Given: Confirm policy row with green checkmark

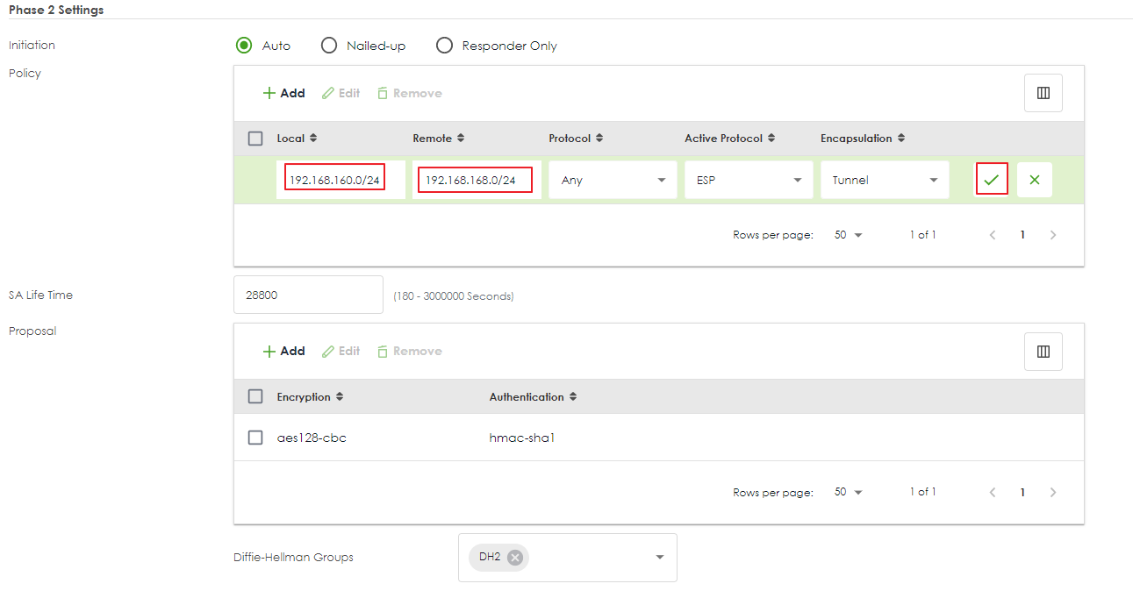Looking at the screenshot, I should 991,180.
